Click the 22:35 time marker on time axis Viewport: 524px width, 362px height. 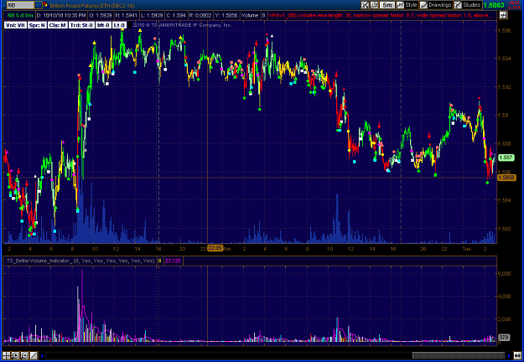pos(215,248)
